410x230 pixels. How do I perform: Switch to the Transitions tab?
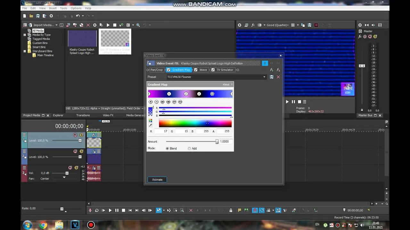click(x=83, y=115)
